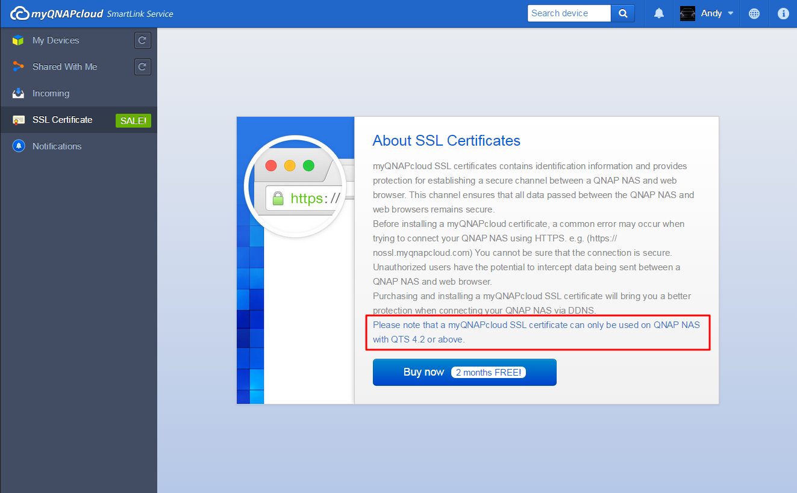This screenshot has width=797, height=493.
Task: Click the 2 months FREE! label
Action: 489,372
